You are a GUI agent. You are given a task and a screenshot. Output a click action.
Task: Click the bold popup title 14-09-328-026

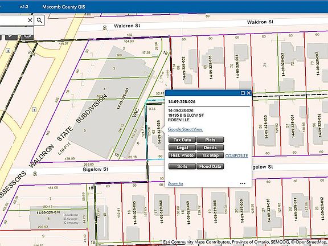182,102
